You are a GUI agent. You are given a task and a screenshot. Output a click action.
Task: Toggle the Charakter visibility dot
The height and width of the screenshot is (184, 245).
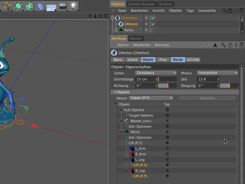[x=146, y=18]
